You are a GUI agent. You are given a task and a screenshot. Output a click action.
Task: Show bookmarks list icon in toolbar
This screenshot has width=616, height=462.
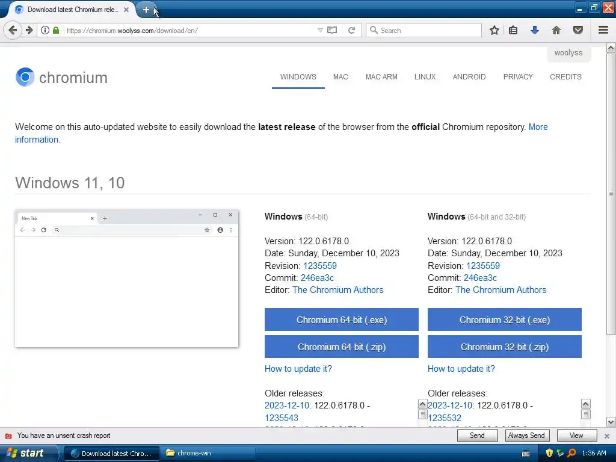[x=513, y=30]
